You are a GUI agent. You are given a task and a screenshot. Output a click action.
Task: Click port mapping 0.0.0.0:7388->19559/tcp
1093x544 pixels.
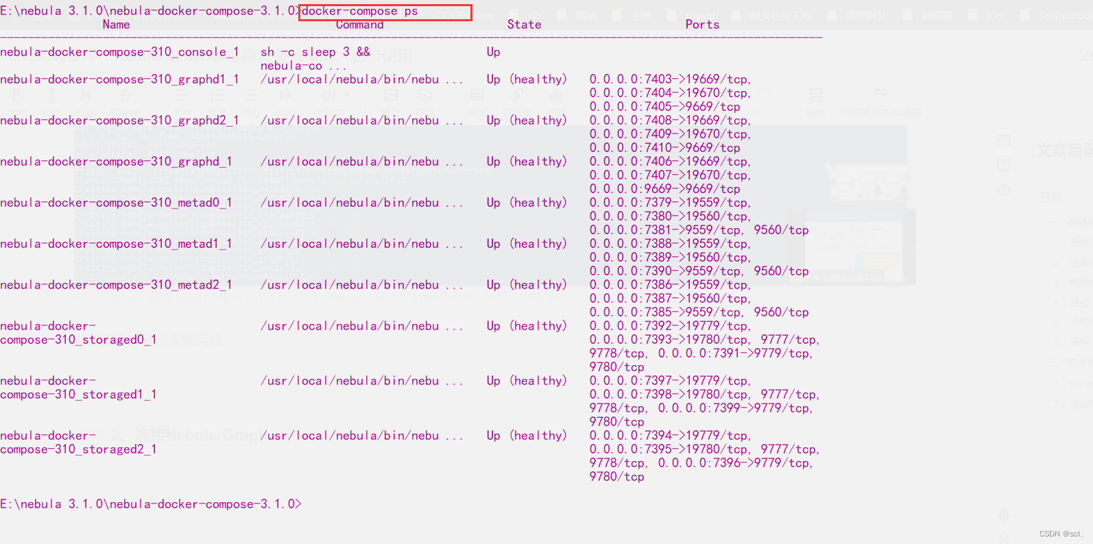(669, 244)
